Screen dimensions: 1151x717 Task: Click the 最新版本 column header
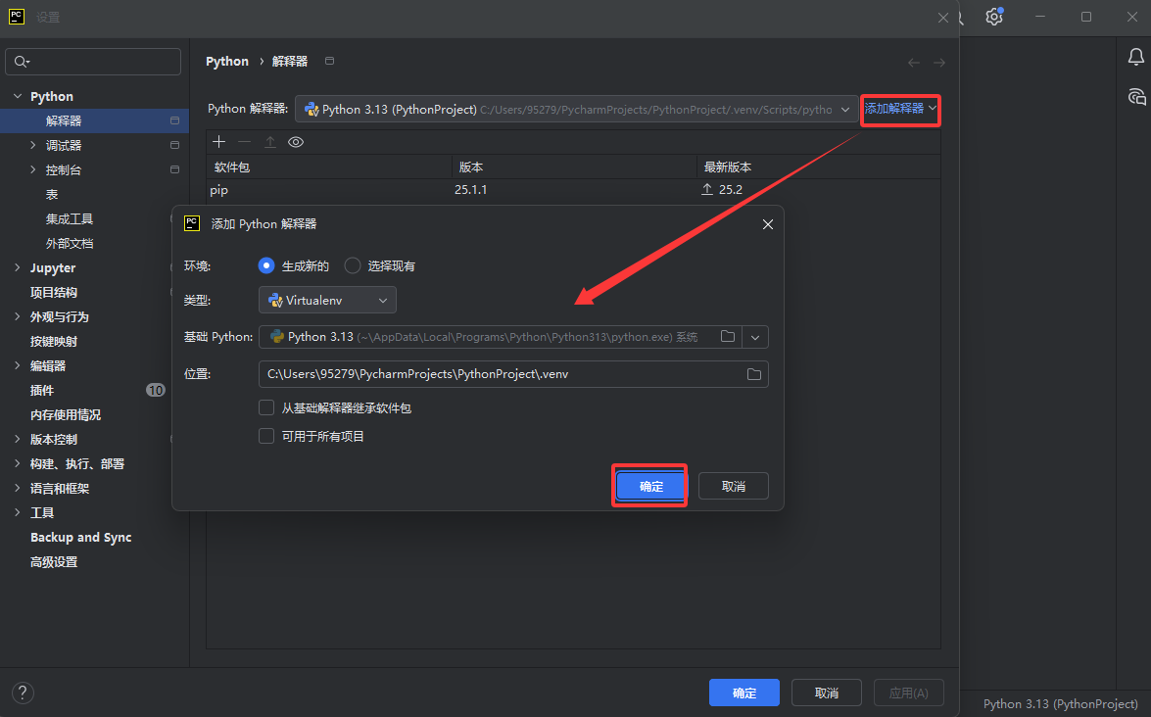pyautogui.click(x=819, y=167)
